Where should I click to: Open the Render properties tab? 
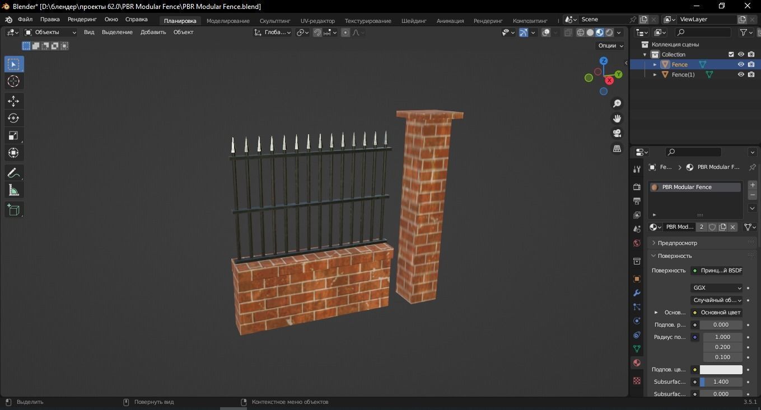[637, 187]
